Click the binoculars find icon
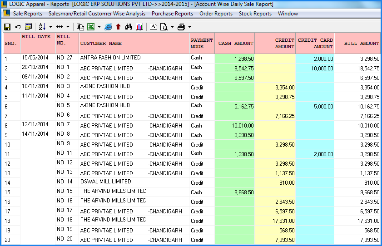Screen dimensions: 382x246 129,27
